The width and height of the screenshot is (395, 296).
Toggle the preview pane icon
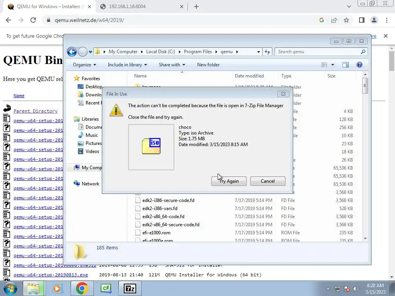[346, 65]
